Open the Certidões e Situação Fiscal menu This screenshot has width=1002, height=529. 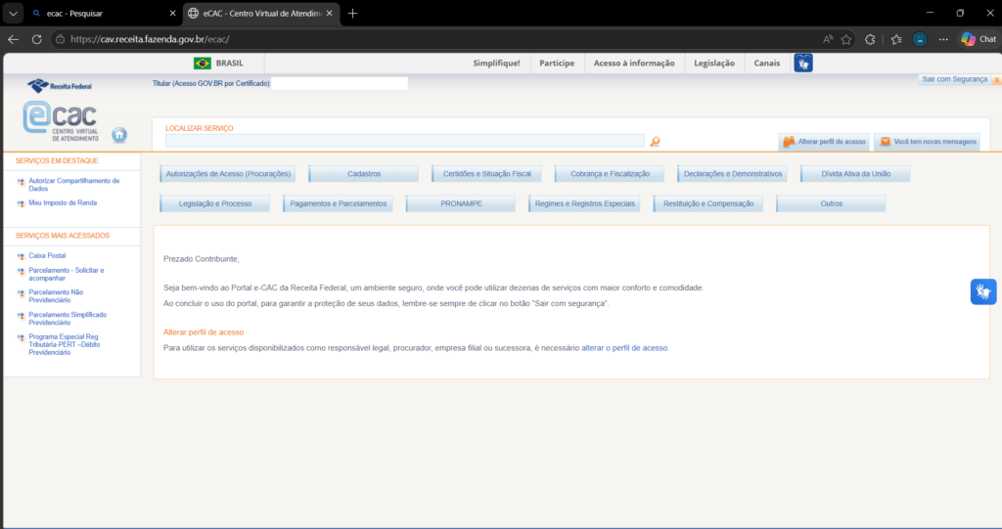coord(486,174)
